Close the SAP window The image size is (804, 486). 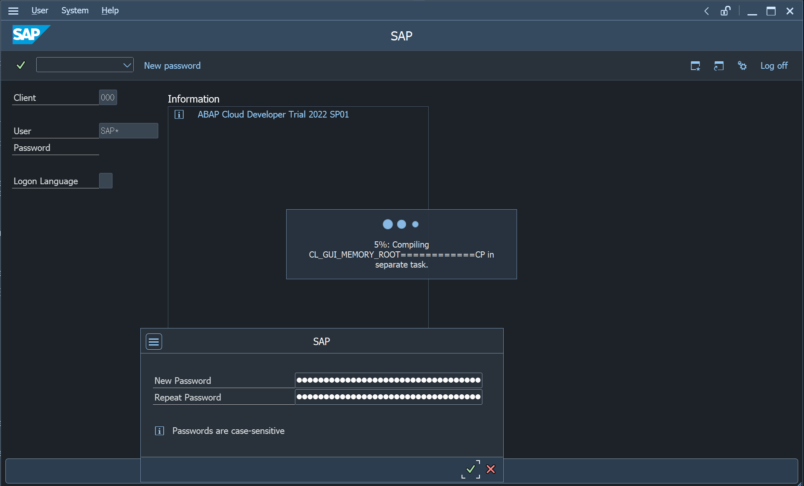pos(790,11)
